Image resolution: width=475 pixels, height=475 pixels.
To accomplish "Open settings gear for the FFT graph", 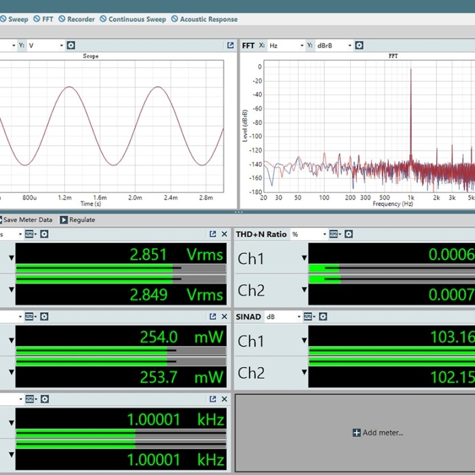I will (359, 45).
